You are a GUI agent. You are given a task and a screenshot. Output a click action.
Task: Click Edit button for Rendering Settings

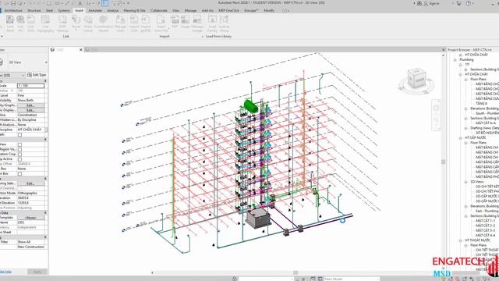click(30, 183)
